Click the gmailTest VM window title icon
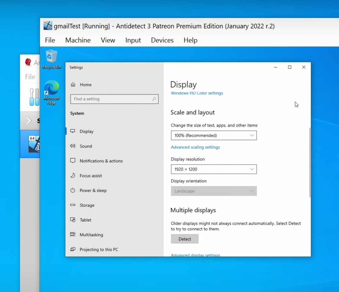Viewport: 339px width, 292px height. click(x=48, y=26)
